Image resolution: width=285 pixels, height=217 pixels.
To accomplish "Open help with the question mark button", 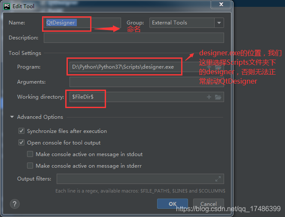I will pos(15,204).
